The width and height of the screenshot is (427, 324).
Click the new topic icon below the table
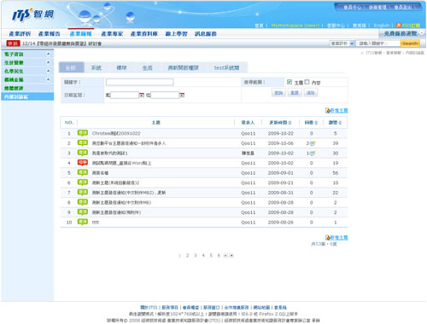coord(328,237)
